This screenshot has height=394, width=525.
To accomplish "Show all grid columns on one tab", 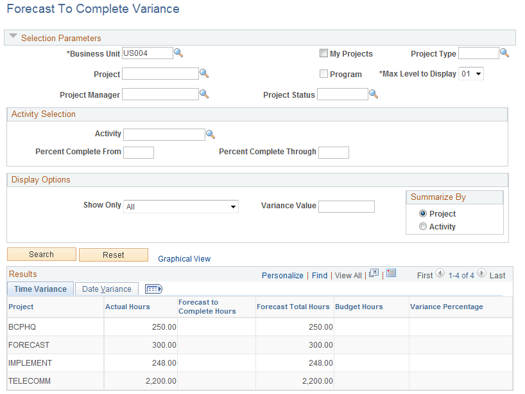I will click(153, 289).
